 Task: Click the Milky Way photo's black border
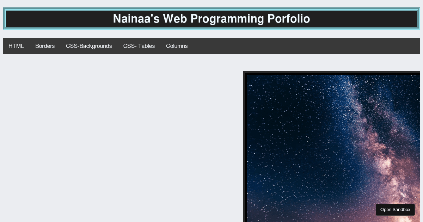[245, 141]
